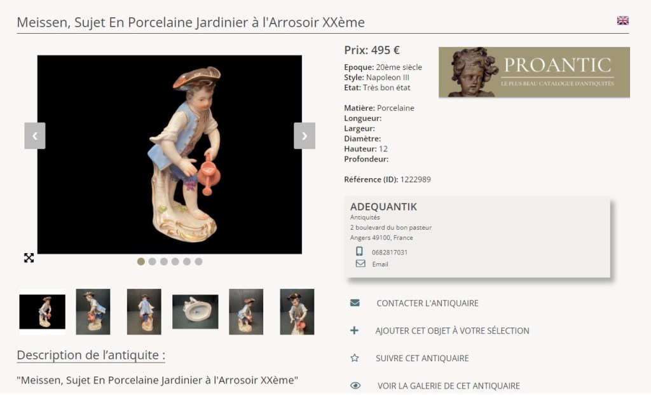The height and width of the screenshot is (395, 651).
Task: Click the plus icon to add to selection
Action: coord(355,331)
